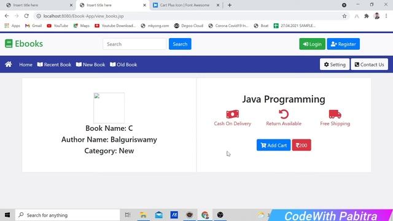Bookmark this page with star icon

(x=344, y=16)
